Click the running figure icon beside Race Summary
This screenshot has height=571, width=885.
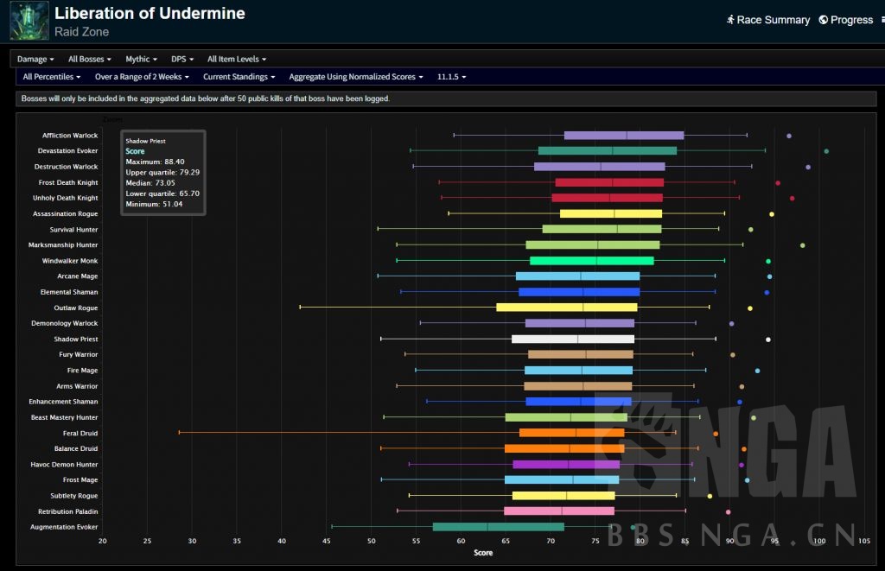[x=729, y=20]
